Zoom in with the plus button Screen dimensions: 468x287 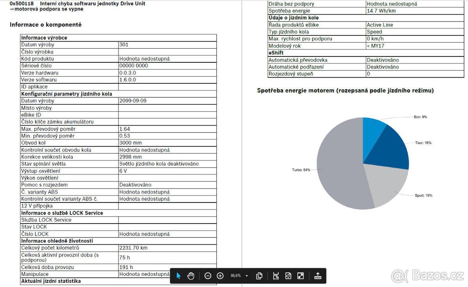[220, 276]
